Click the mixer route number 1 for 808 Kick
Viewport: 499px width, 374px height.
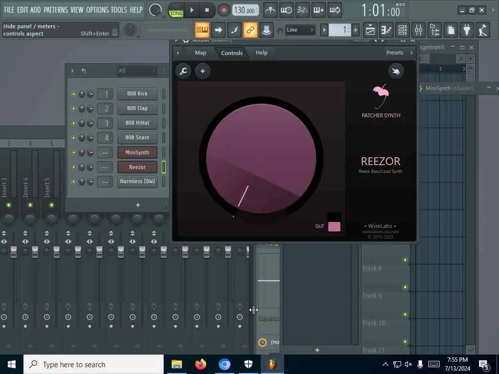[105, 94]
